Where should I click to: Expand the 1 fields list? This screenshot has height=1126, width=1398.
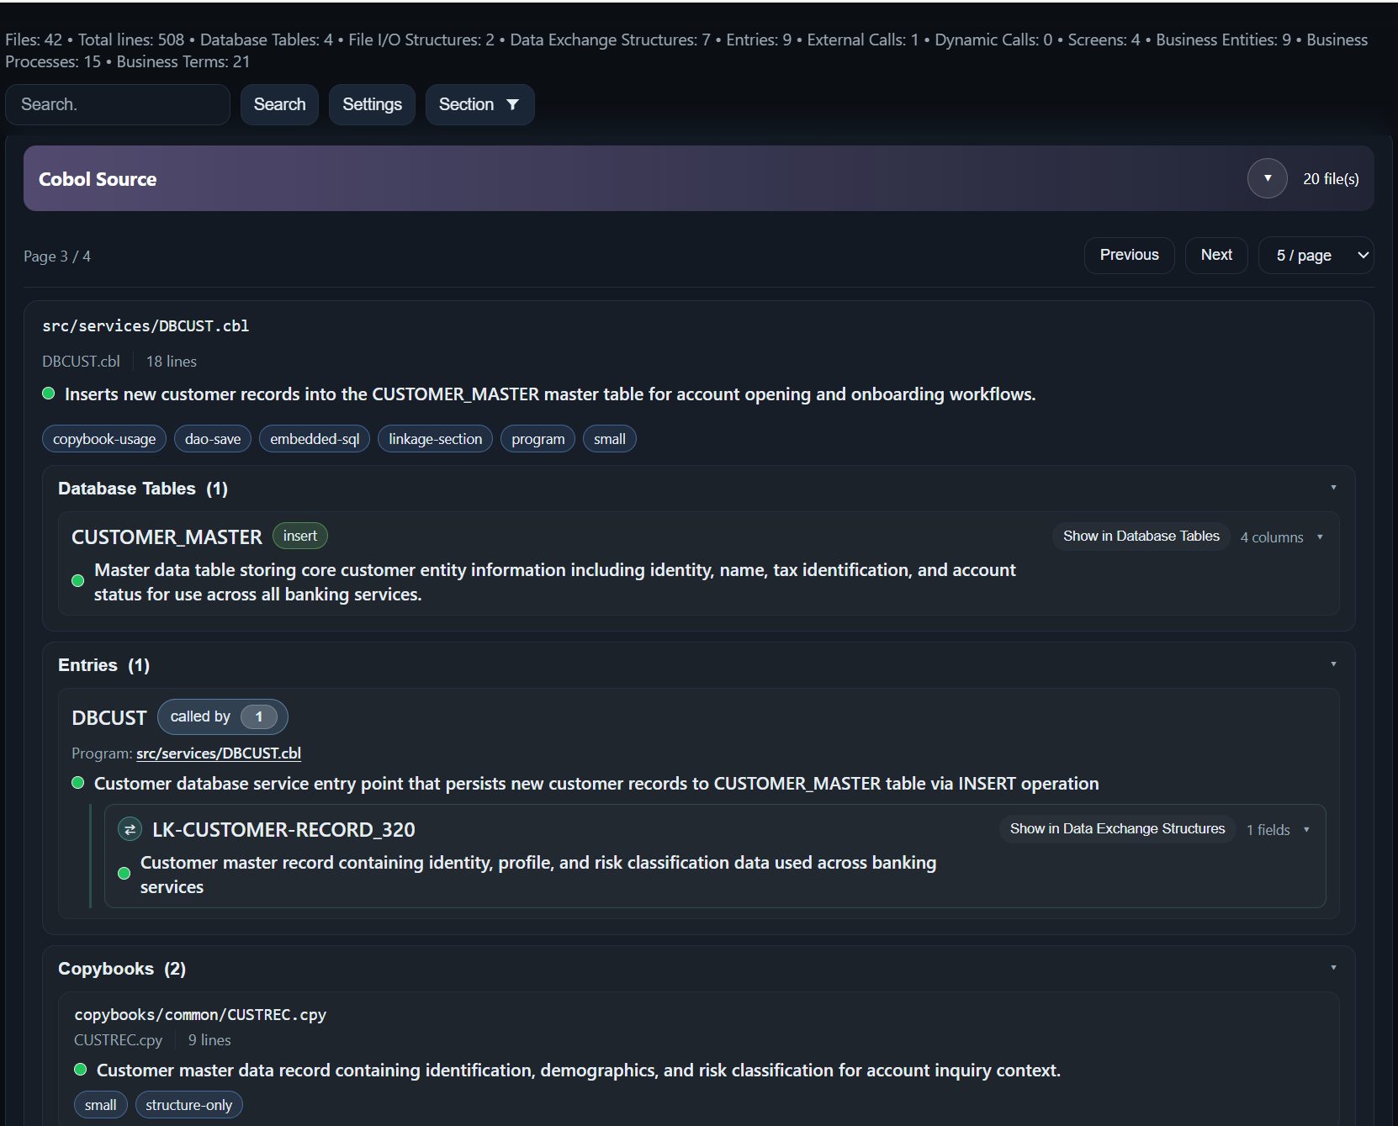pos(1278,830)
